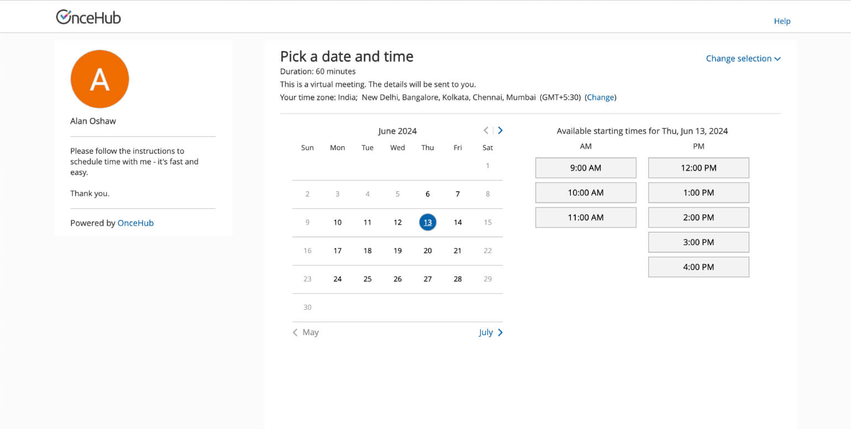Select the 11:00 AM time slot
This screenshot has width=851, height=429.
pyautogui.click(x=585, y=217)
